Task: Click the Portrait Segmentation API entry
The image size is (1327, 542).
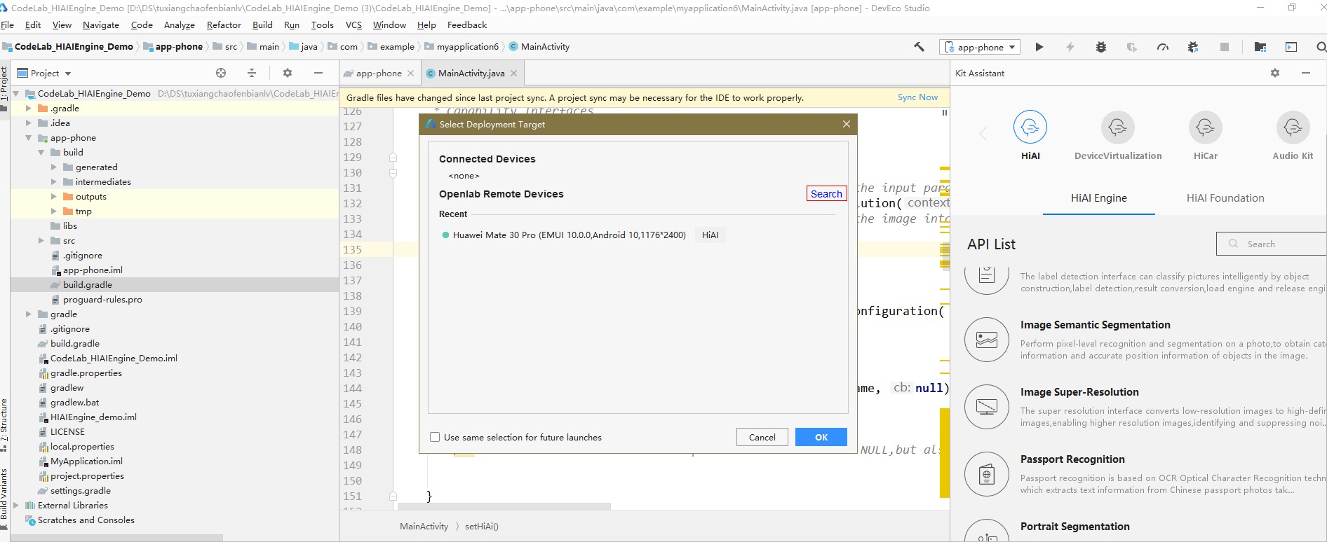Action: (1075, 527)
